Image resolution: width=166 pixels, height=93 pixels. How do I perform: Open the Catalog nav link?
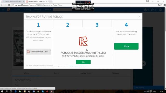[27, 10]
